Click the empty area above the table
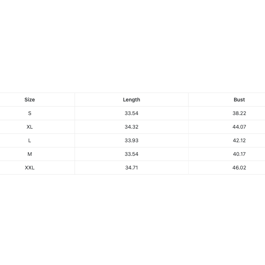The image size is (265, 265). coord(132,46)
